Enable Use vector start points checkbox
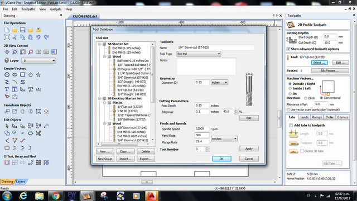 tap(288, 110)
